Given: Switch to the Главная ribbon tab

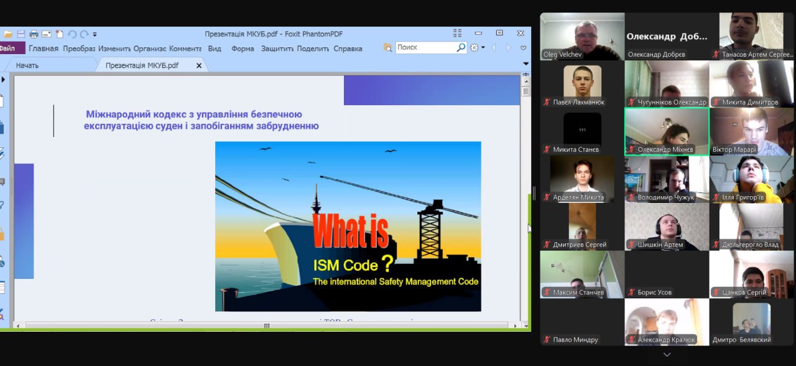Looking at the screenshot, I should pos(44,49).
